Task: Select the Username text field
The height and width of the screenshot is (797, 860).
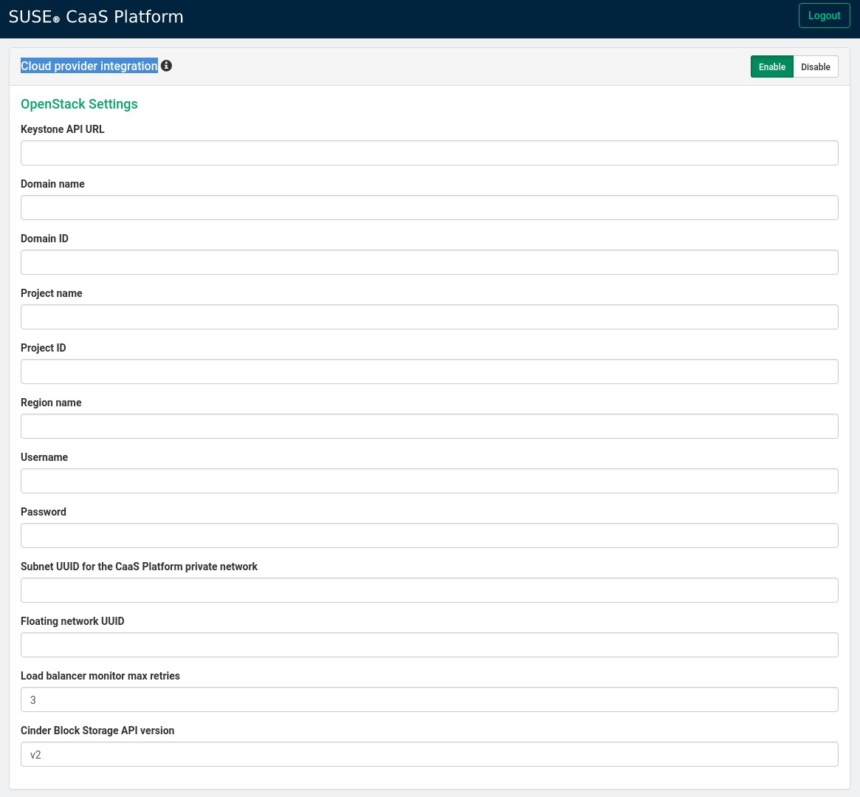Action: pyautogui.click(x=430, y=481)
